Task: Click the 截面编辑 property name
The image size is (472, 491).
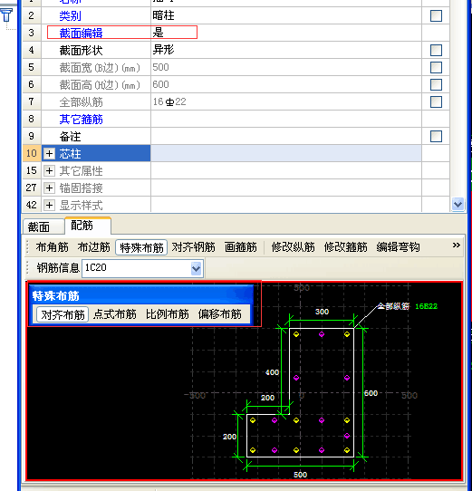Action: [x=82, y=34]
